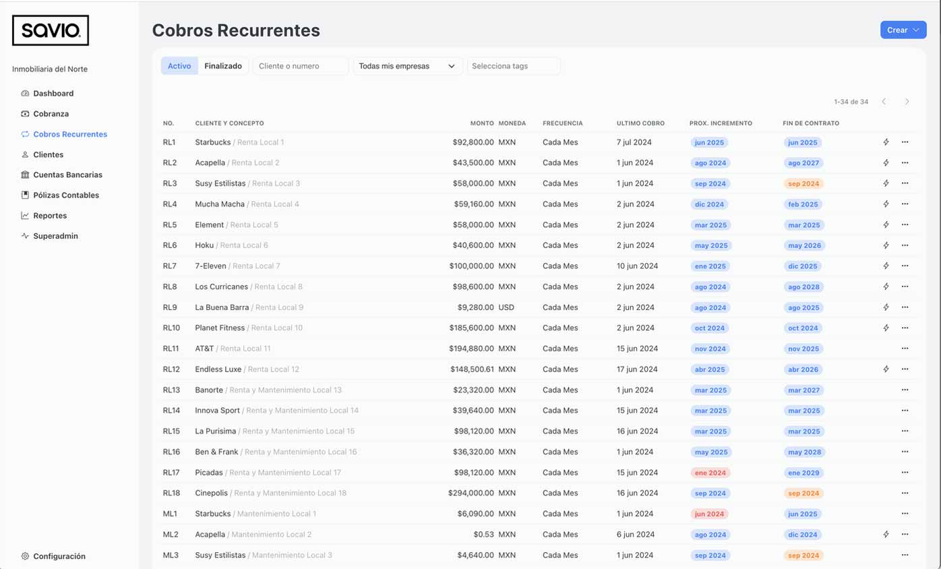Click the lightning icon in Acapella ML2 row

coord(886,535)
